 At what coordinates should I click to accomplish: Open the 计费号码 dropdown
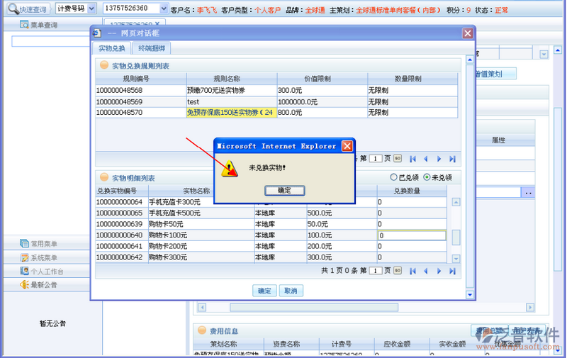tap(92, 9)
